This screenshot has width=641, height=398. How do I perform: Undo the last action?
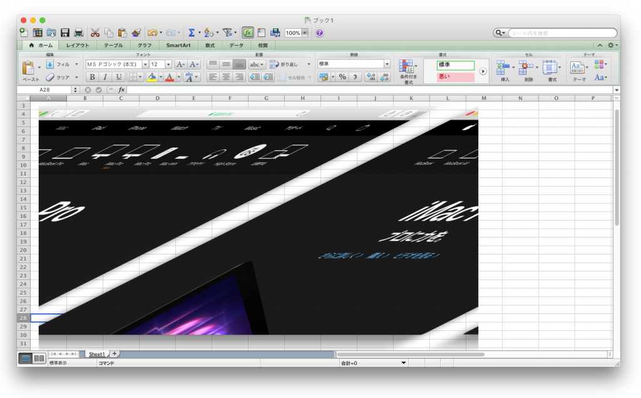(x=152, y=33)
